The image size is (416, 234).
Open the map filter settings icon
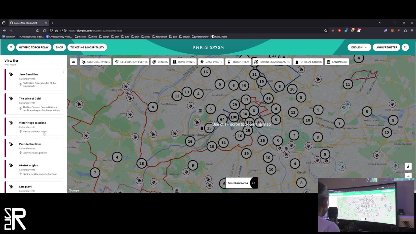pyautogui.click(x=73, y=62)
